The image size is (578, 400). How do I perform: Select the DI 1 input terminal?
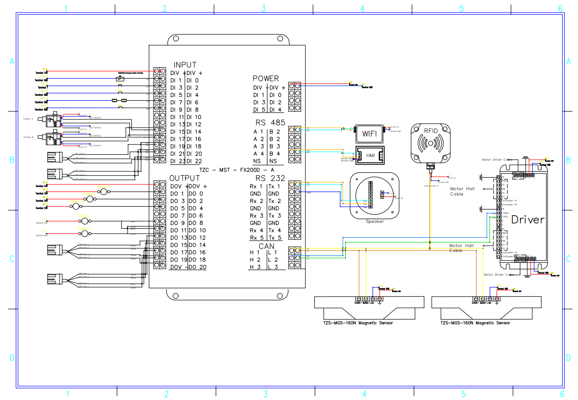click(x=175, y=80)
